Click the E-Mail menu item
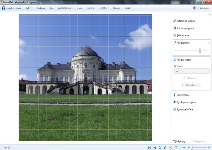This screenshot has width=212, height=150. [x=79, y=8]
